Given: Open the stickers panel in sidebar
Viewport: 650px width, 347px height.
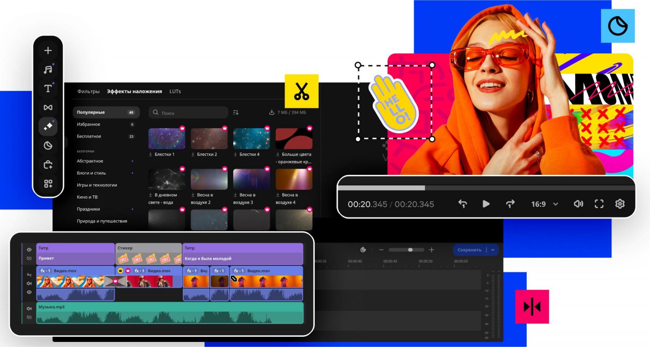Looking at the screenshot, I should pos(48,145).
